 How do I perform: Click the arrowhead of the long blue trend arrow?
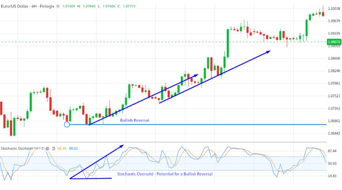click(269, 51)
